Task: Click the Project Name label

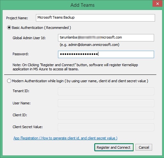Action: coord(17,18)
